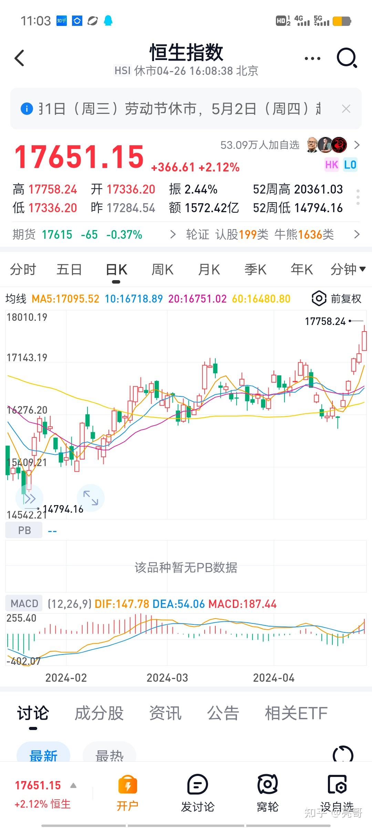Tap the 14794.16 low marker on chart
This screenshot has height=828, width=372.
click(x=63, y=509)
